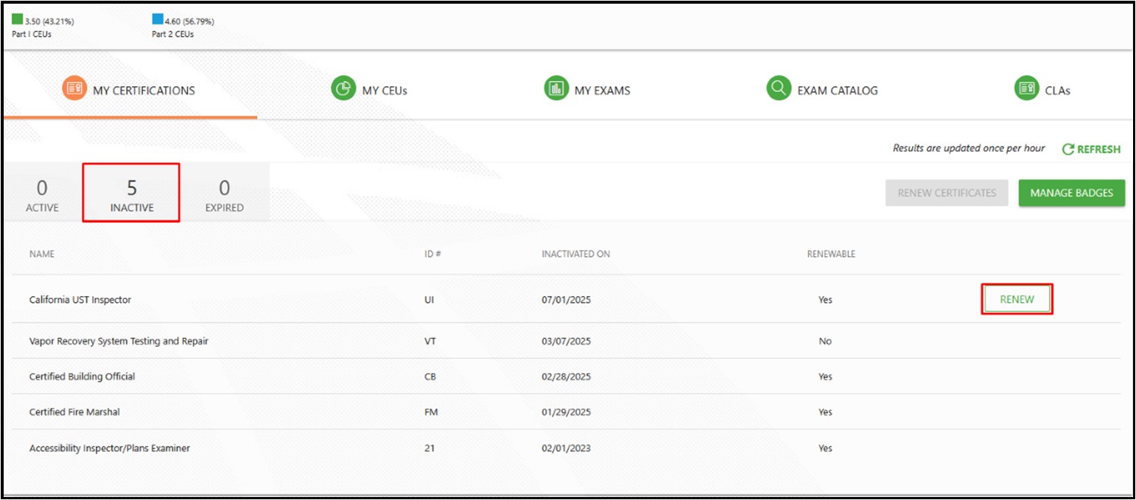1136x500 pixels.
Task: Click the date 02/28/2025
Action: click(567, 376)
